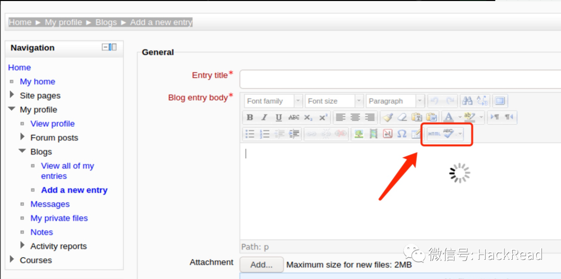Click the outdent icon

(x=279, y=134)
